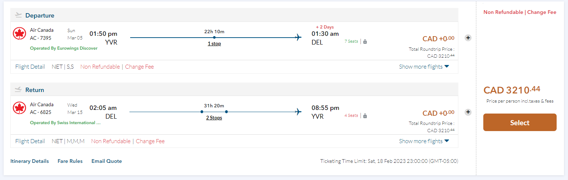Viewport: 568px width, 180px height.
Task: Click the Air Canada logo on departure flight
Action: (x=19, y=34)
